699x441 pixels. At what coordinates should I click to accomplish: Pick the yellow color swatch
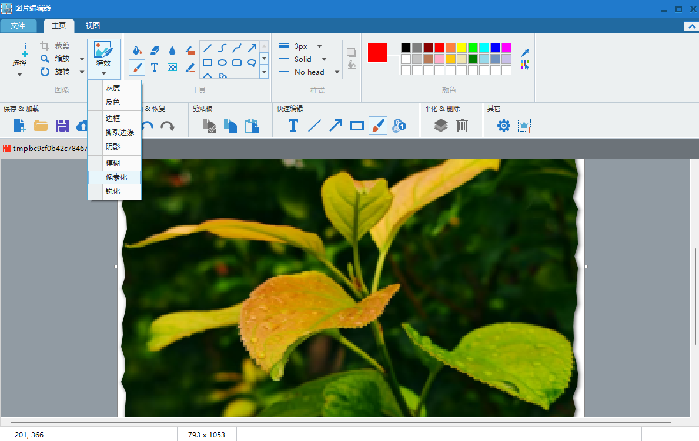coord(461,48)
